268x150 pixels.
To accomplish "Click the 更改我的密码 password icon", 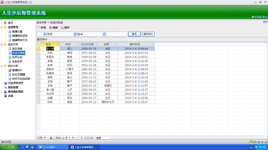I will coord(5,92).
